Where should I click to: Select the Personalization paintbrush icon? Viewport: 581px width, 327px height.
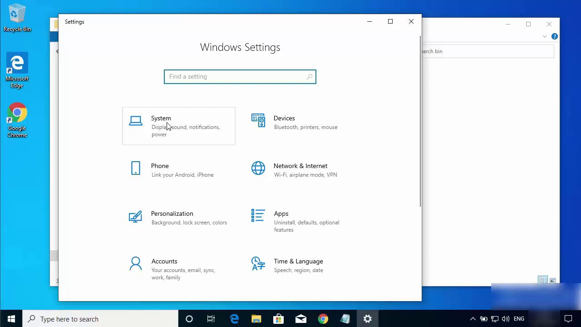click(x=135, y=216)
